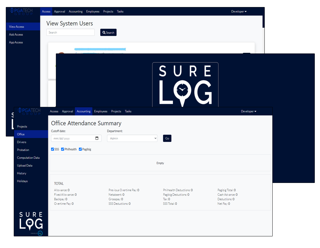320x248 pixels.
Task: Click the Pagibig Deductions: 0 value
Action: point(176,195)
